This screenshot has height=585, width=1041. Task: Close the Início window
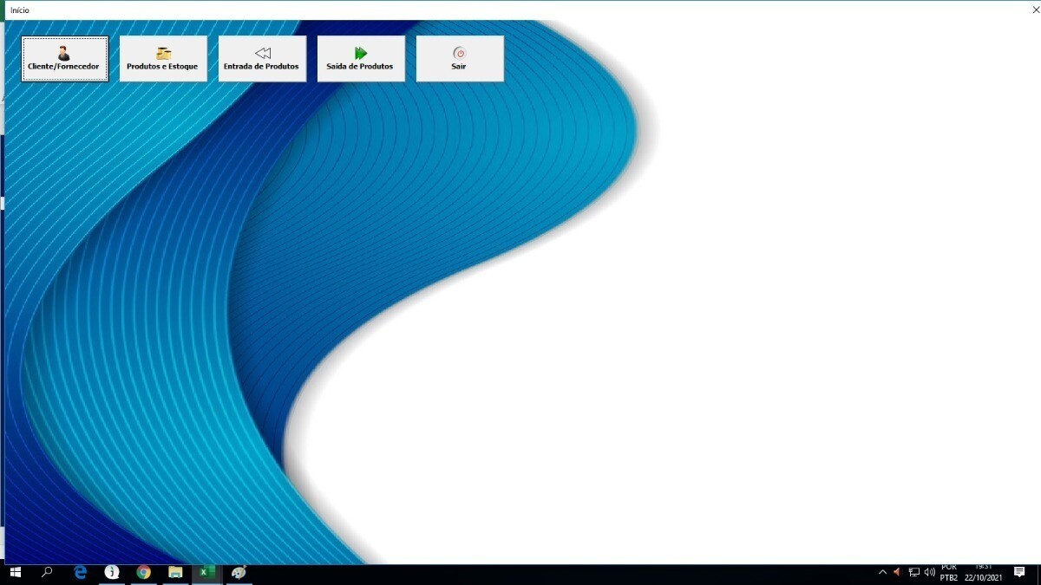pos(1035,10)
